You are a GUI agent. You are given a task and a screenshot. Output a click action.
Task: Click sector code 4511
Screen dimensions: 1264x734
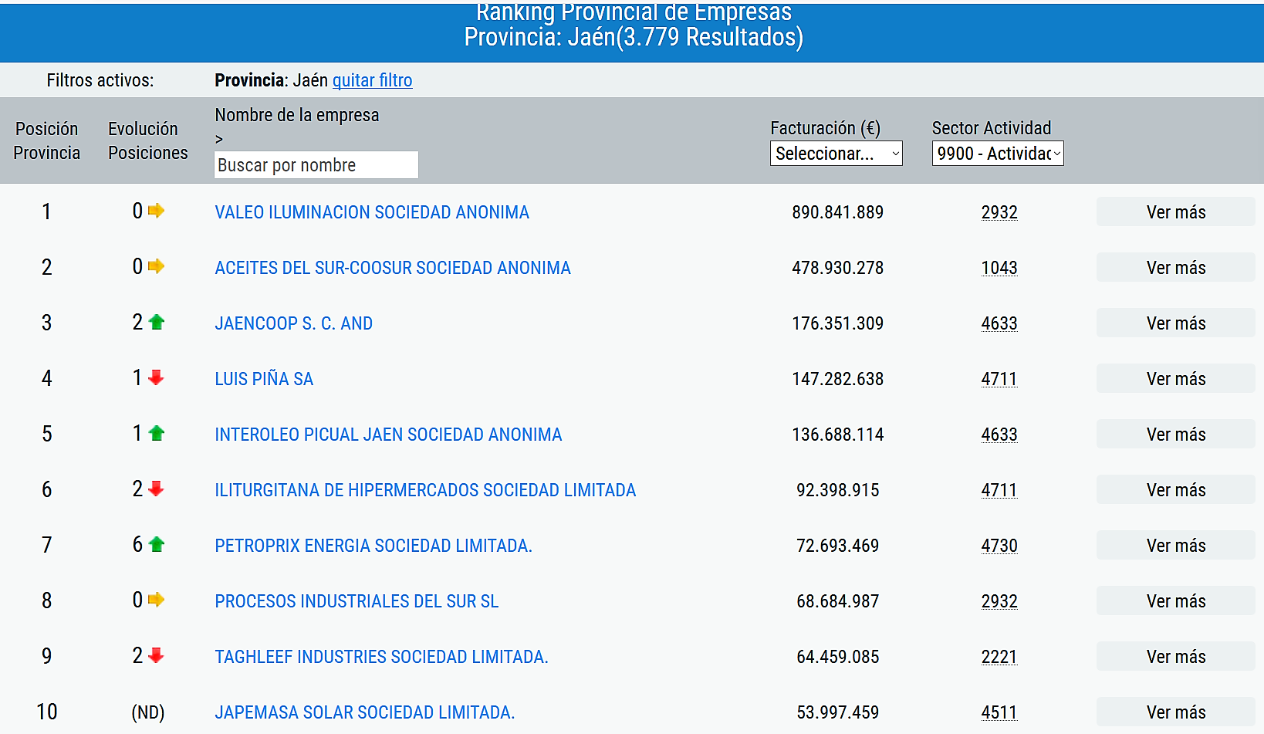[999, 712]
